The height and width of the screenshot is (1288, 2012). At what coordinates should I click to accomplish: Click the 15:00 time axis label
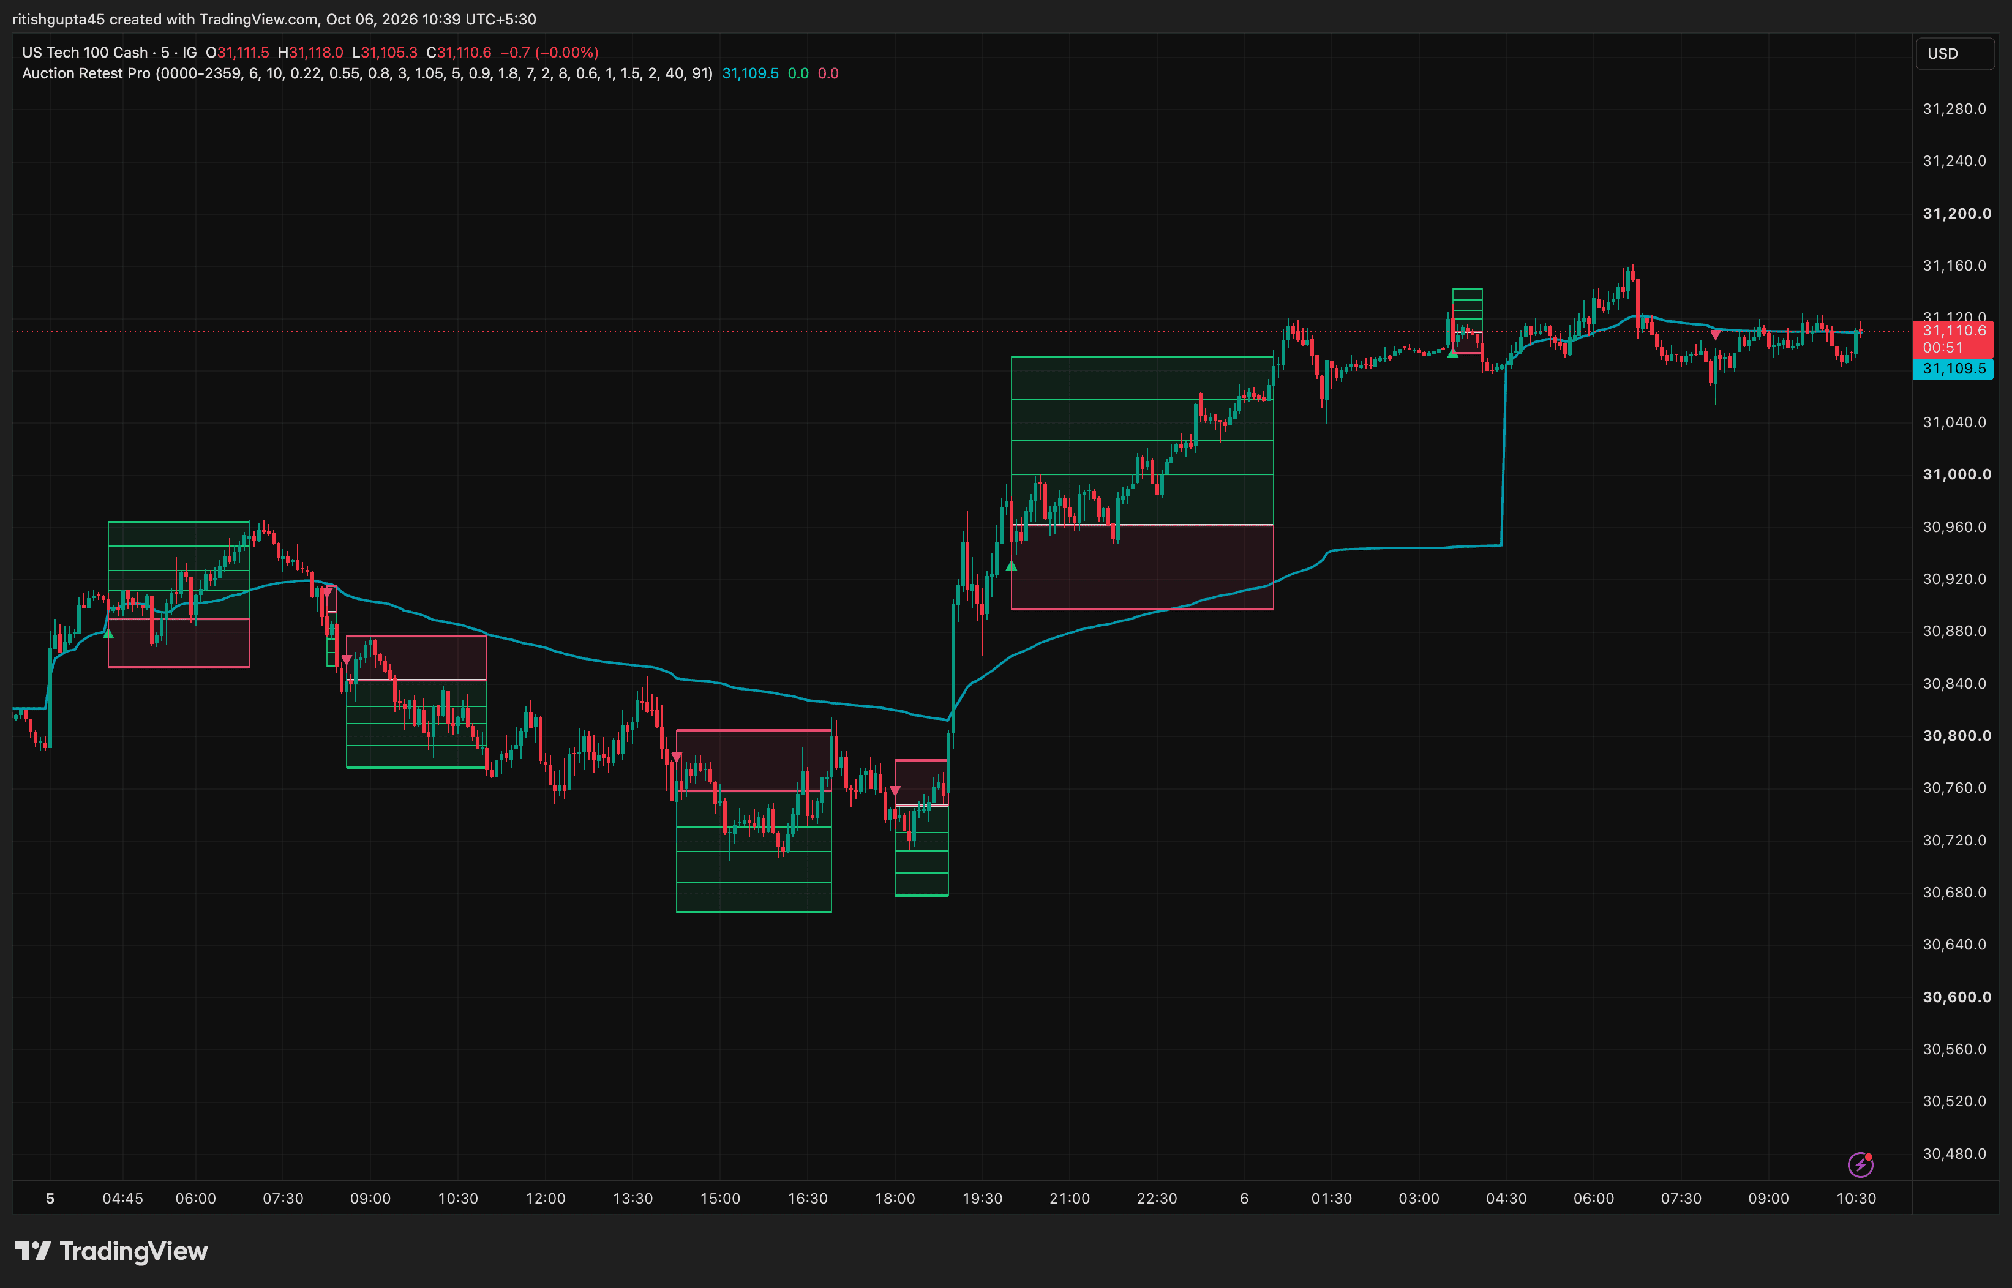point(720,1199)
